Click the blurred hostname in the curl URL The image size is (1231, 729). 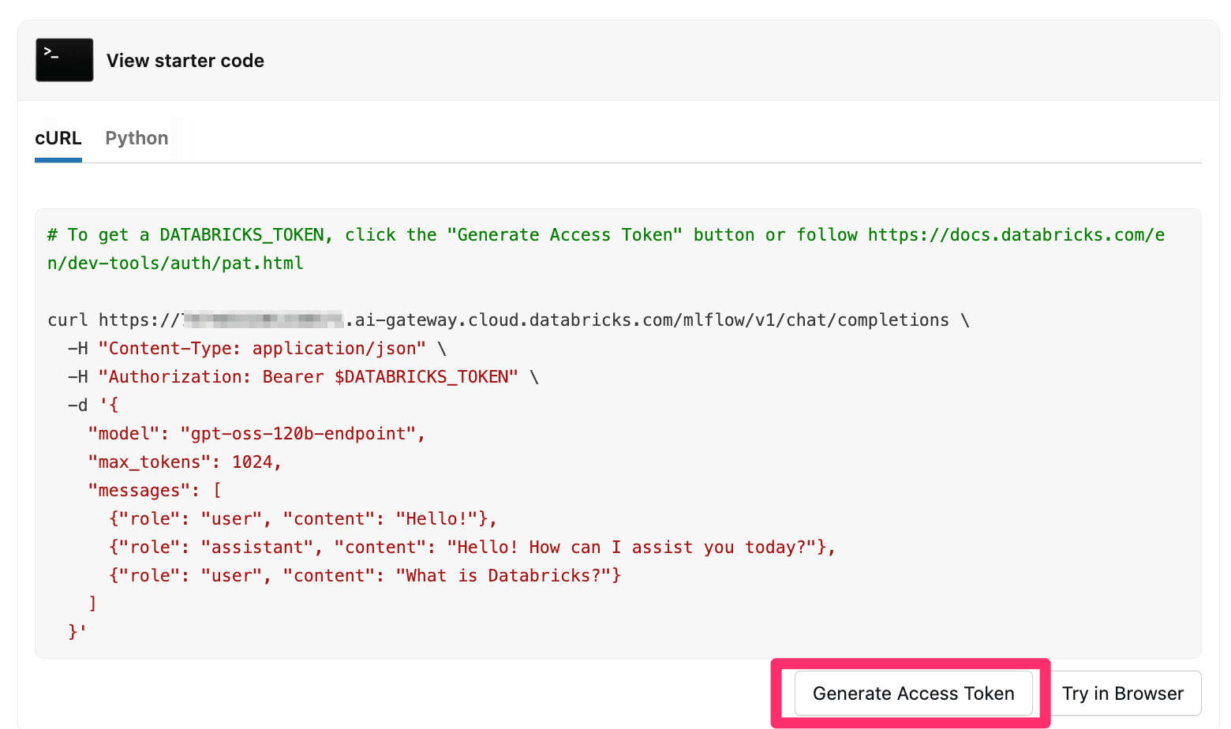click(x=264, y=320)
